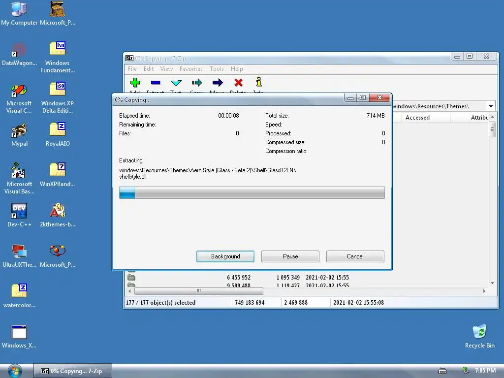Click the Start orb button
This screenshot has height=378, width=504.
coord(14,371)
